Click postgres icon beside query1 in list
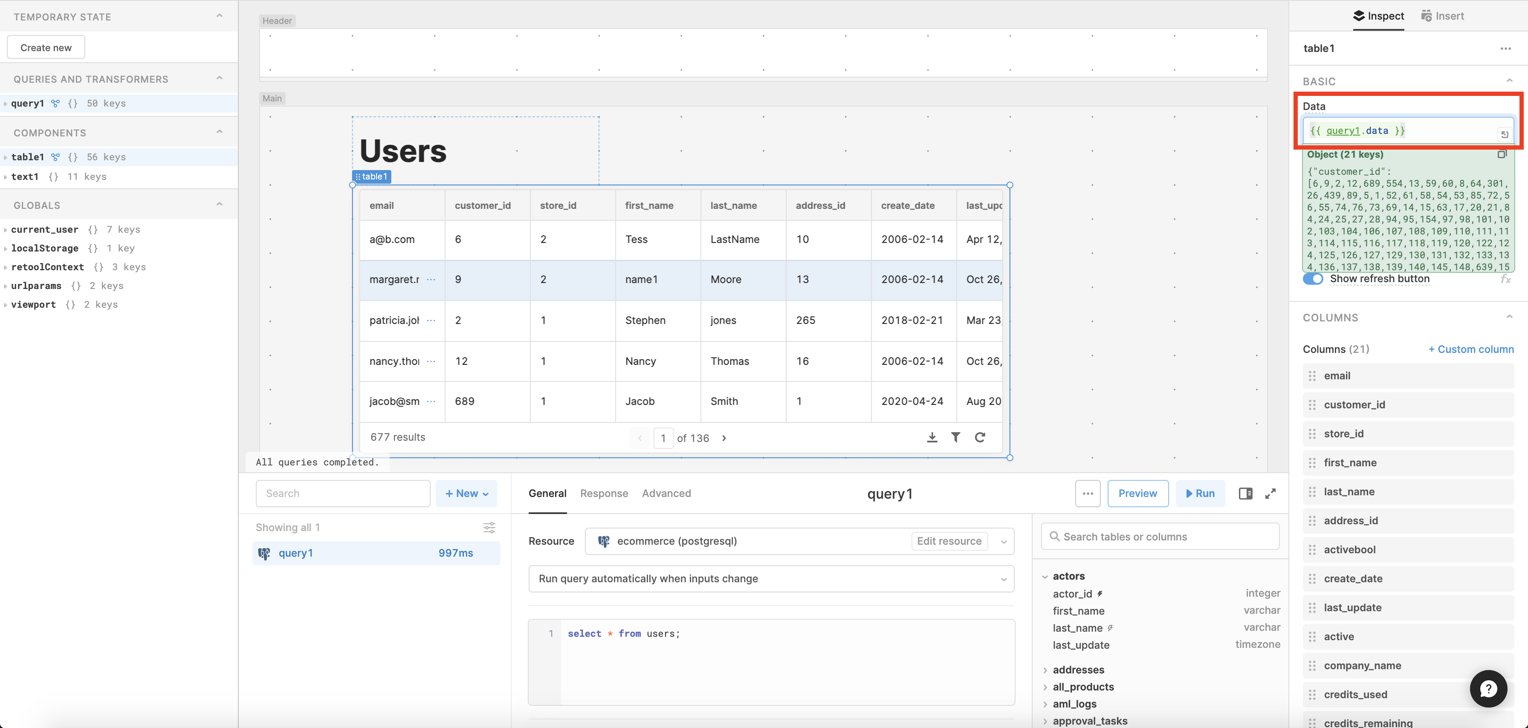 tap(264, 553)
